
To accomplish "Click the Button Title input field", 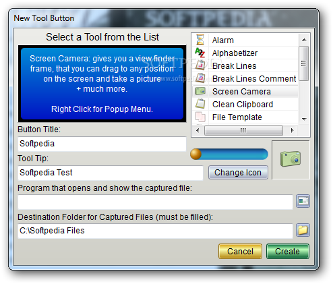I will 102,144.
